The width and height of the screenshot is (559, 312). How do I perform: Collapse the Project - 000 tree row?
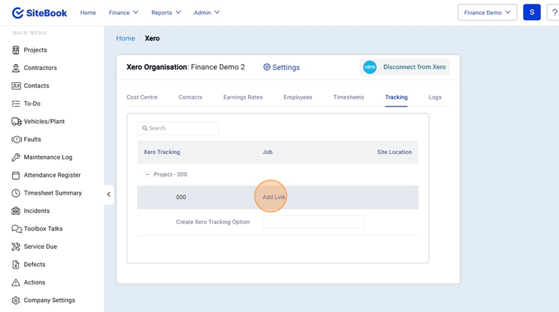pos(147,174)
